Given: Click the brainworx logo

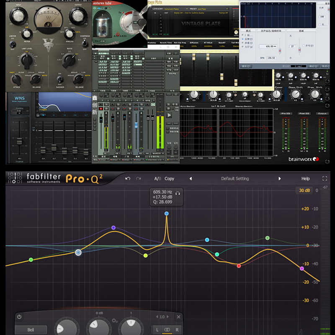Looking at the screenshot, I should 304,159.
